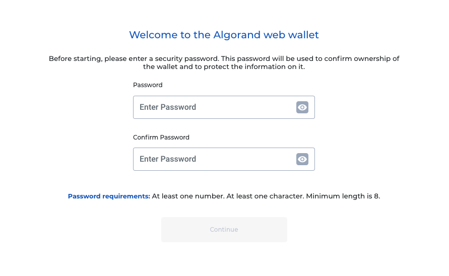The image size is (449, 276).
Task: Click the words "web wallet" in the heading
Action: pyautogui.click(x=294, y=35)
